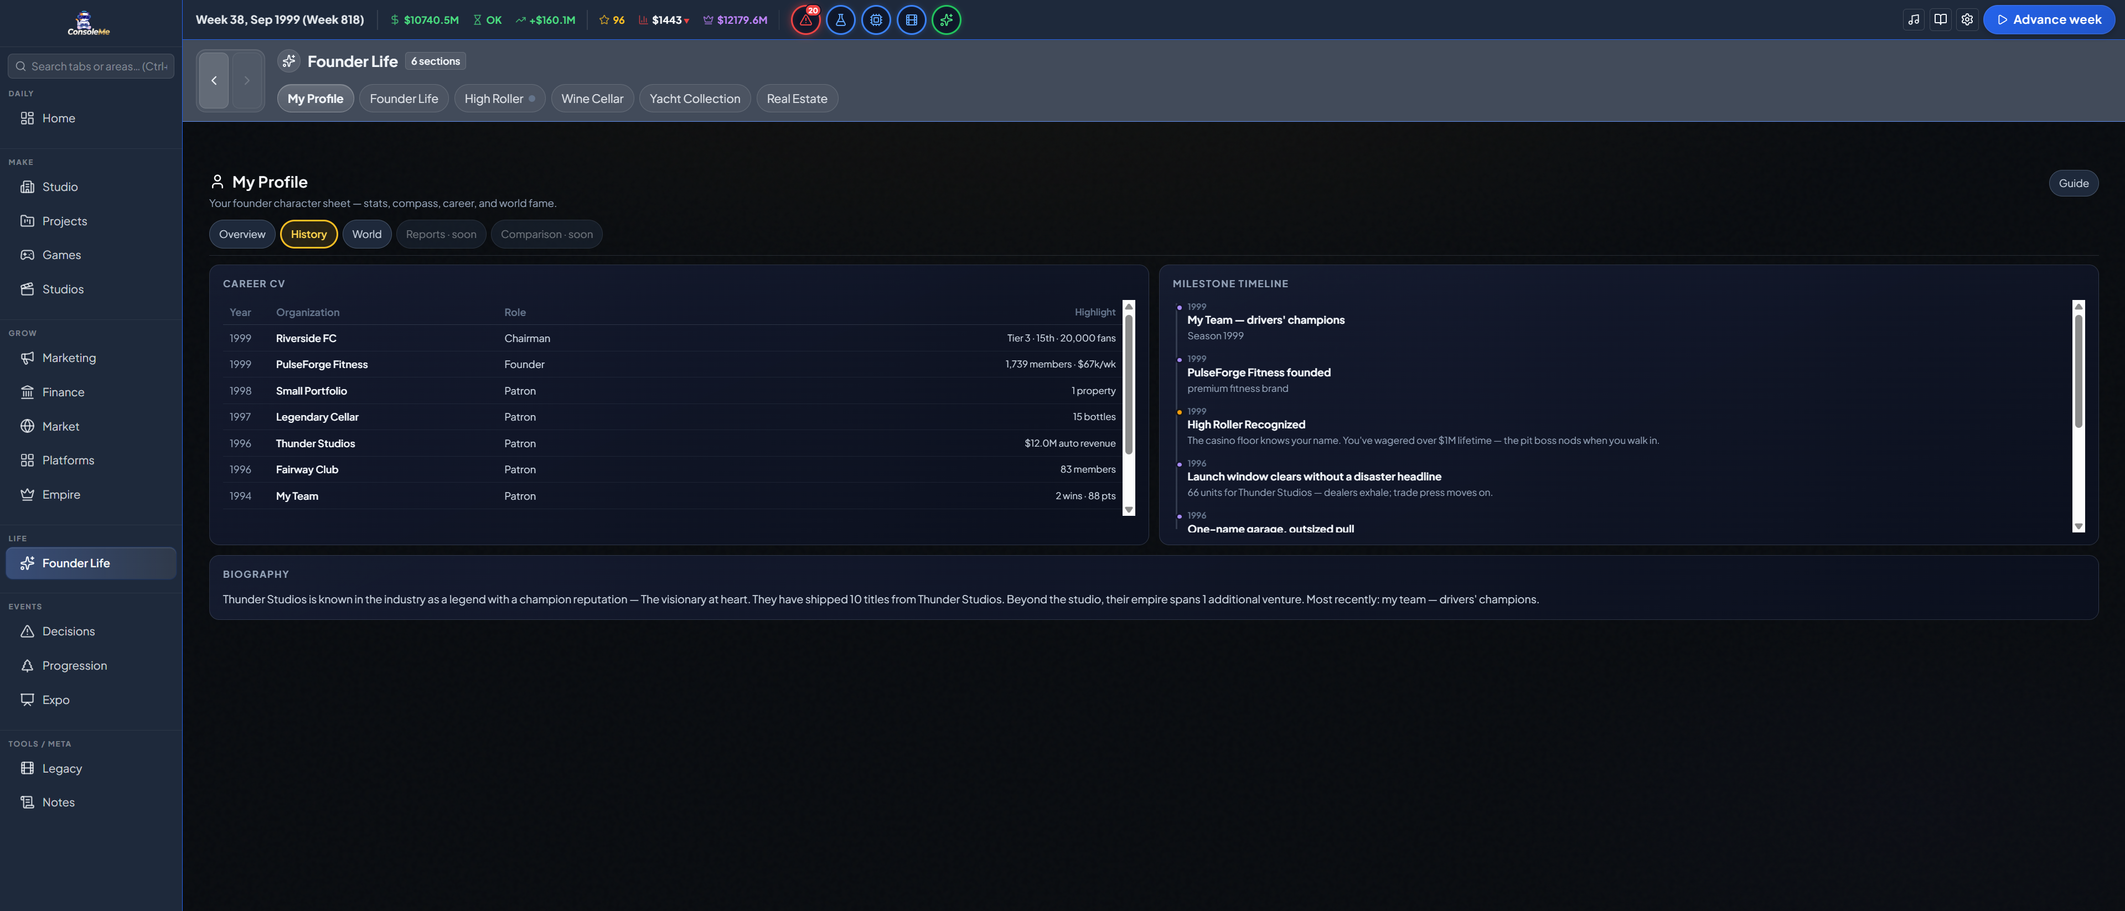Click the Milestone Timeline scrollbar thumb
The width and height of the screenshot is (2125, 911).
[x=2078, y=371]
